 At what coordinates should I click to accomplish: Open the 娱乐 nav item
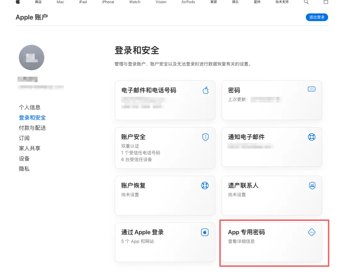[x=235, y=2]
